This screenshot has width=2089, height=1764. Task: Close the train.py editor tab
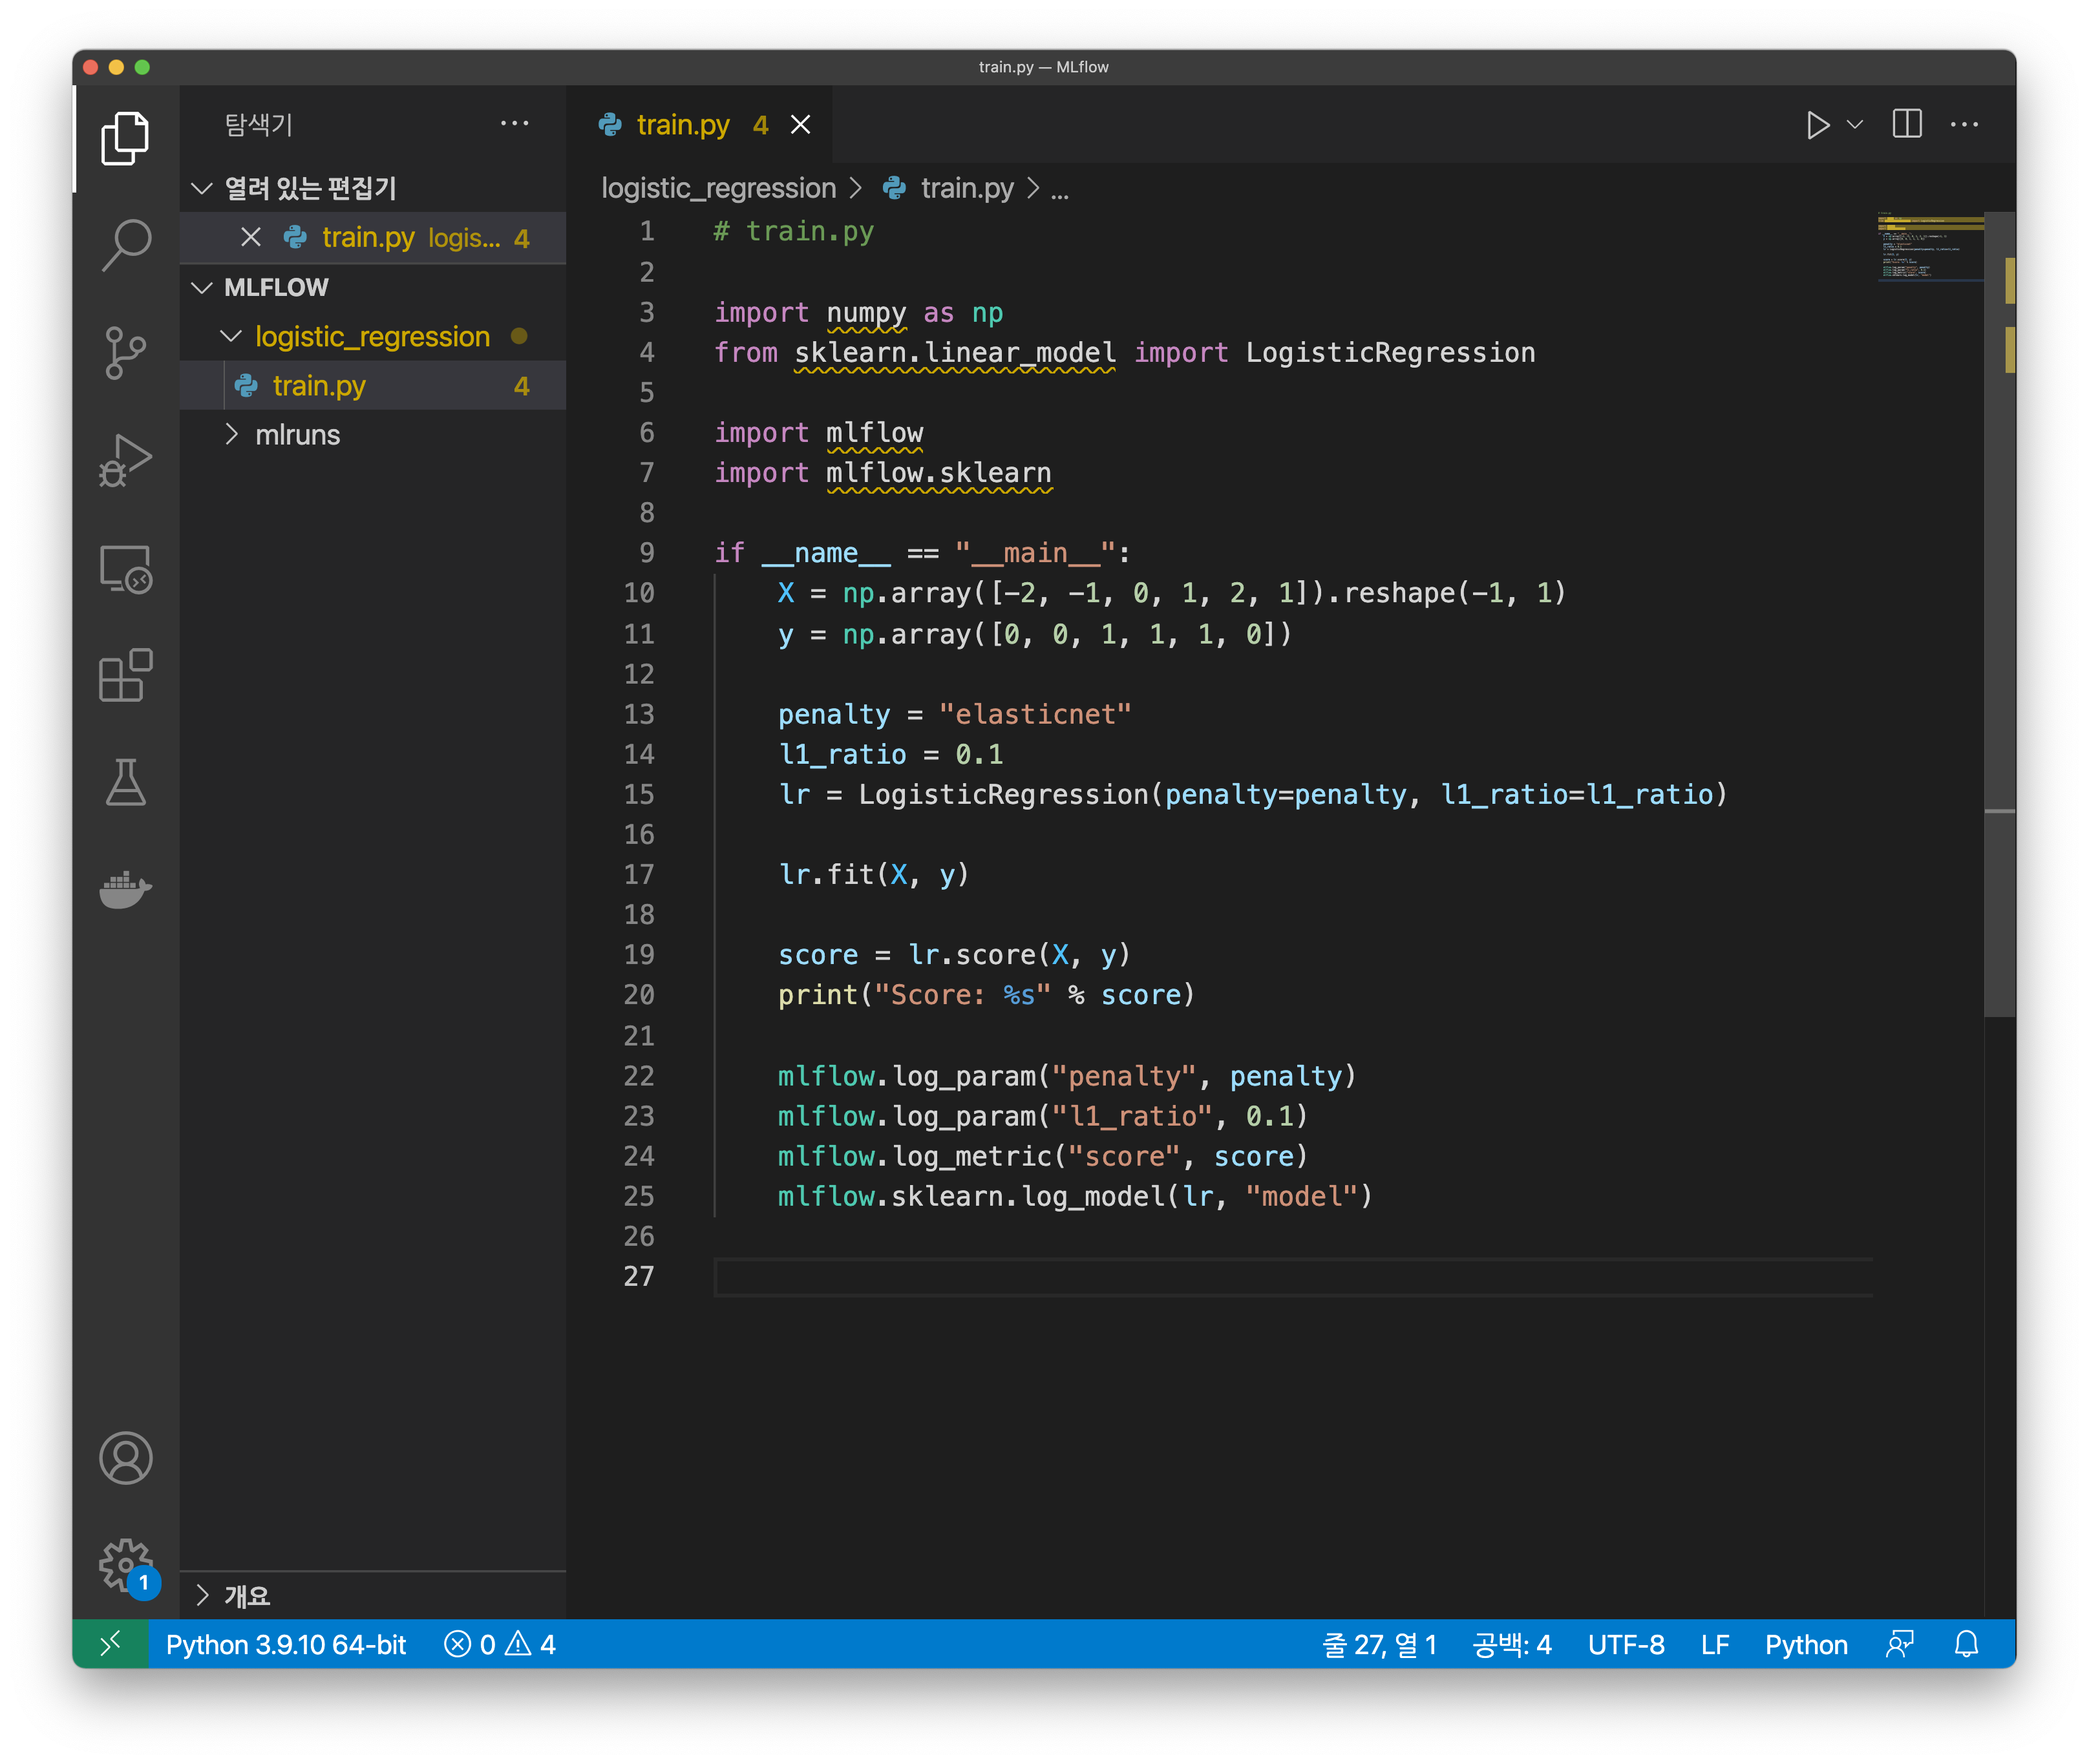pos(800,125)
